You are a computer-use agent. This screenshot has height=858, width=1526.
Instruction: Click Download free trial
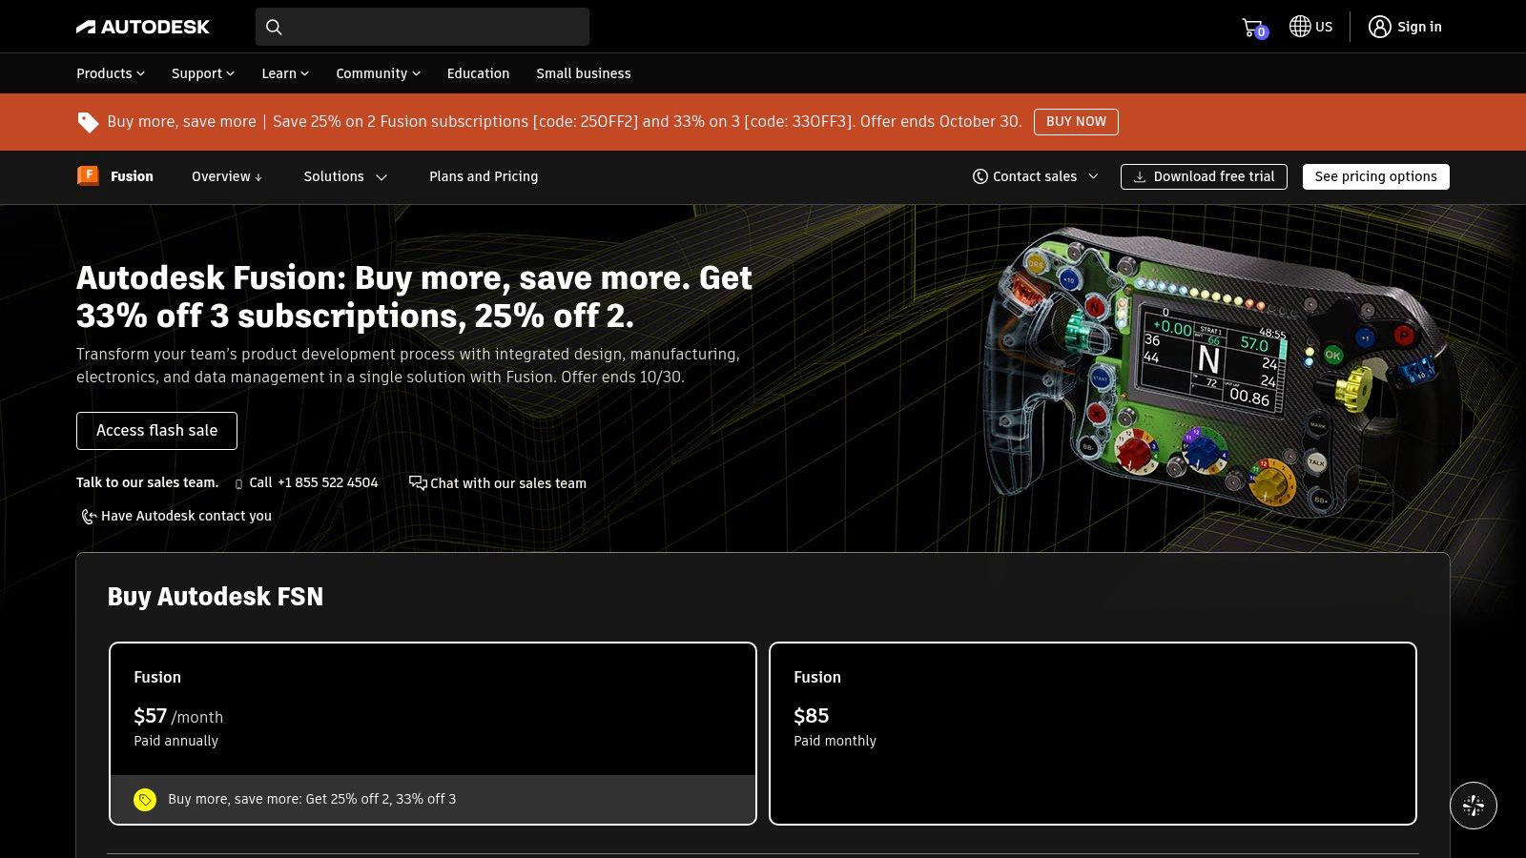tap(1204, 176)
